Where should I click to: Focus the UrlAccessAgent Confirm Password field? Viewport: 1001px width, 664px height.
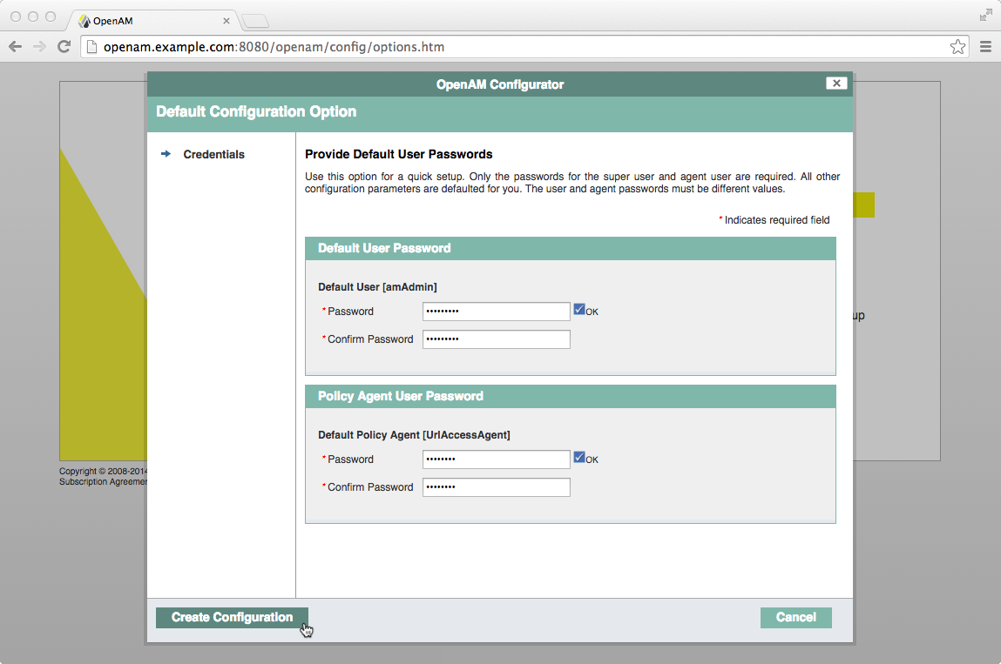496,487
